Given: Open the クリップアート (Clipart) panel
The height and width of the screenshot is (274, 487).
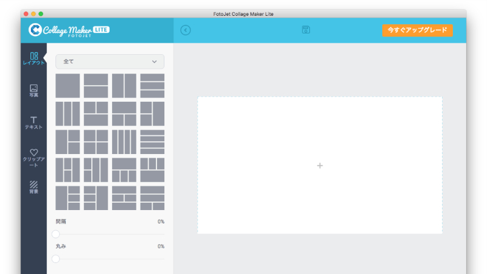Looking at the screenshot, I should [34, 157].
